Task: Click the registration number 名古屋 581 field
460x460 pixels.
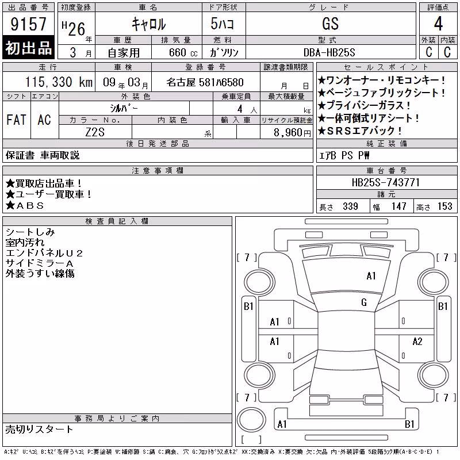Action: coord(205,82)
